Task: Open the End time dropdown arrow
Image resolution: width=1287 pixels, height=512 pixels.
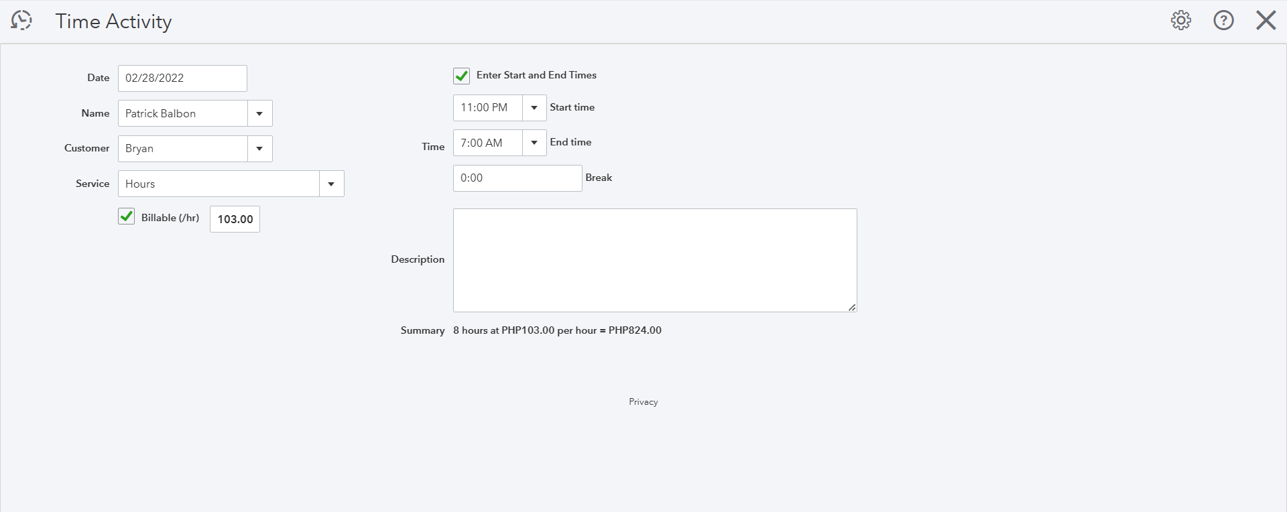Action: (x=534, y=143)
